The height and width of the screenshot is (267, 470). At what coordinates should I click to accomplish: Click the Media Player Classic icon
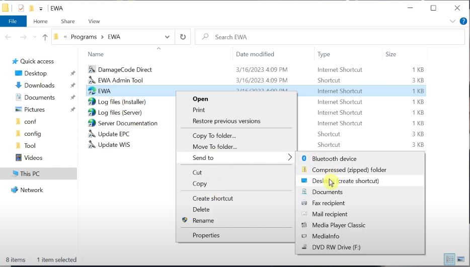[x=304, y=225]
